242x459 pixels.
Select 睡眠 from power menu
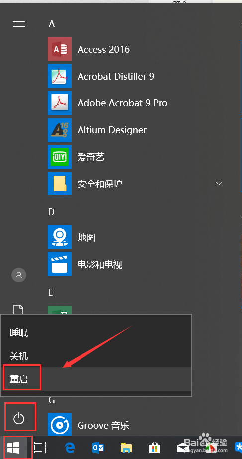(x=96, y=333)
